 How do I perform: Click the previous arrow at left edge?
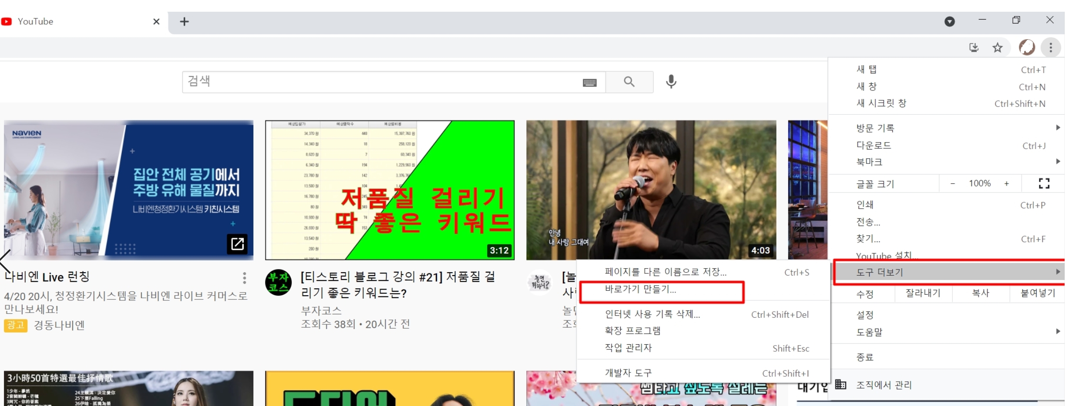pos(5,261)
